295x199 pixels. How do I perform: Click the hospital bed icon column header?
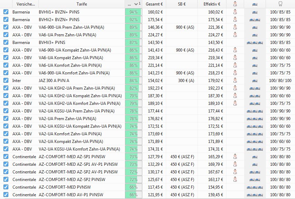(x=255, y=4)
